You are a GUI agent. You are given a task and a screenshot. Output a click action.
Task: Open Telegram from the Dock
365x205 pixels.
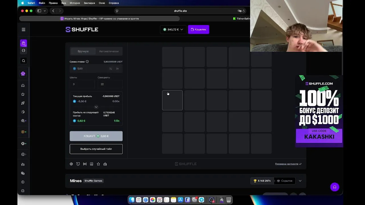click(x=201, y=200)
